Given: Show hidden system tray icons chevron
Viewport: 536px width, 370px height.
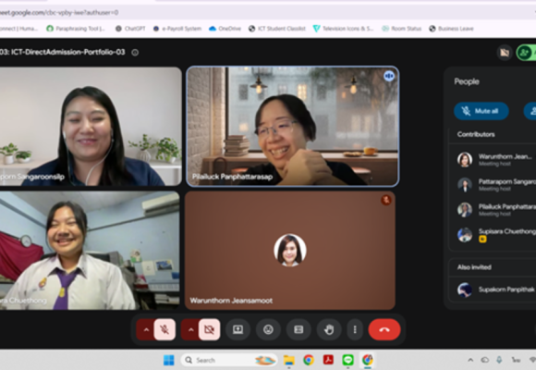Looking at the screenshot, I should 470,360.
